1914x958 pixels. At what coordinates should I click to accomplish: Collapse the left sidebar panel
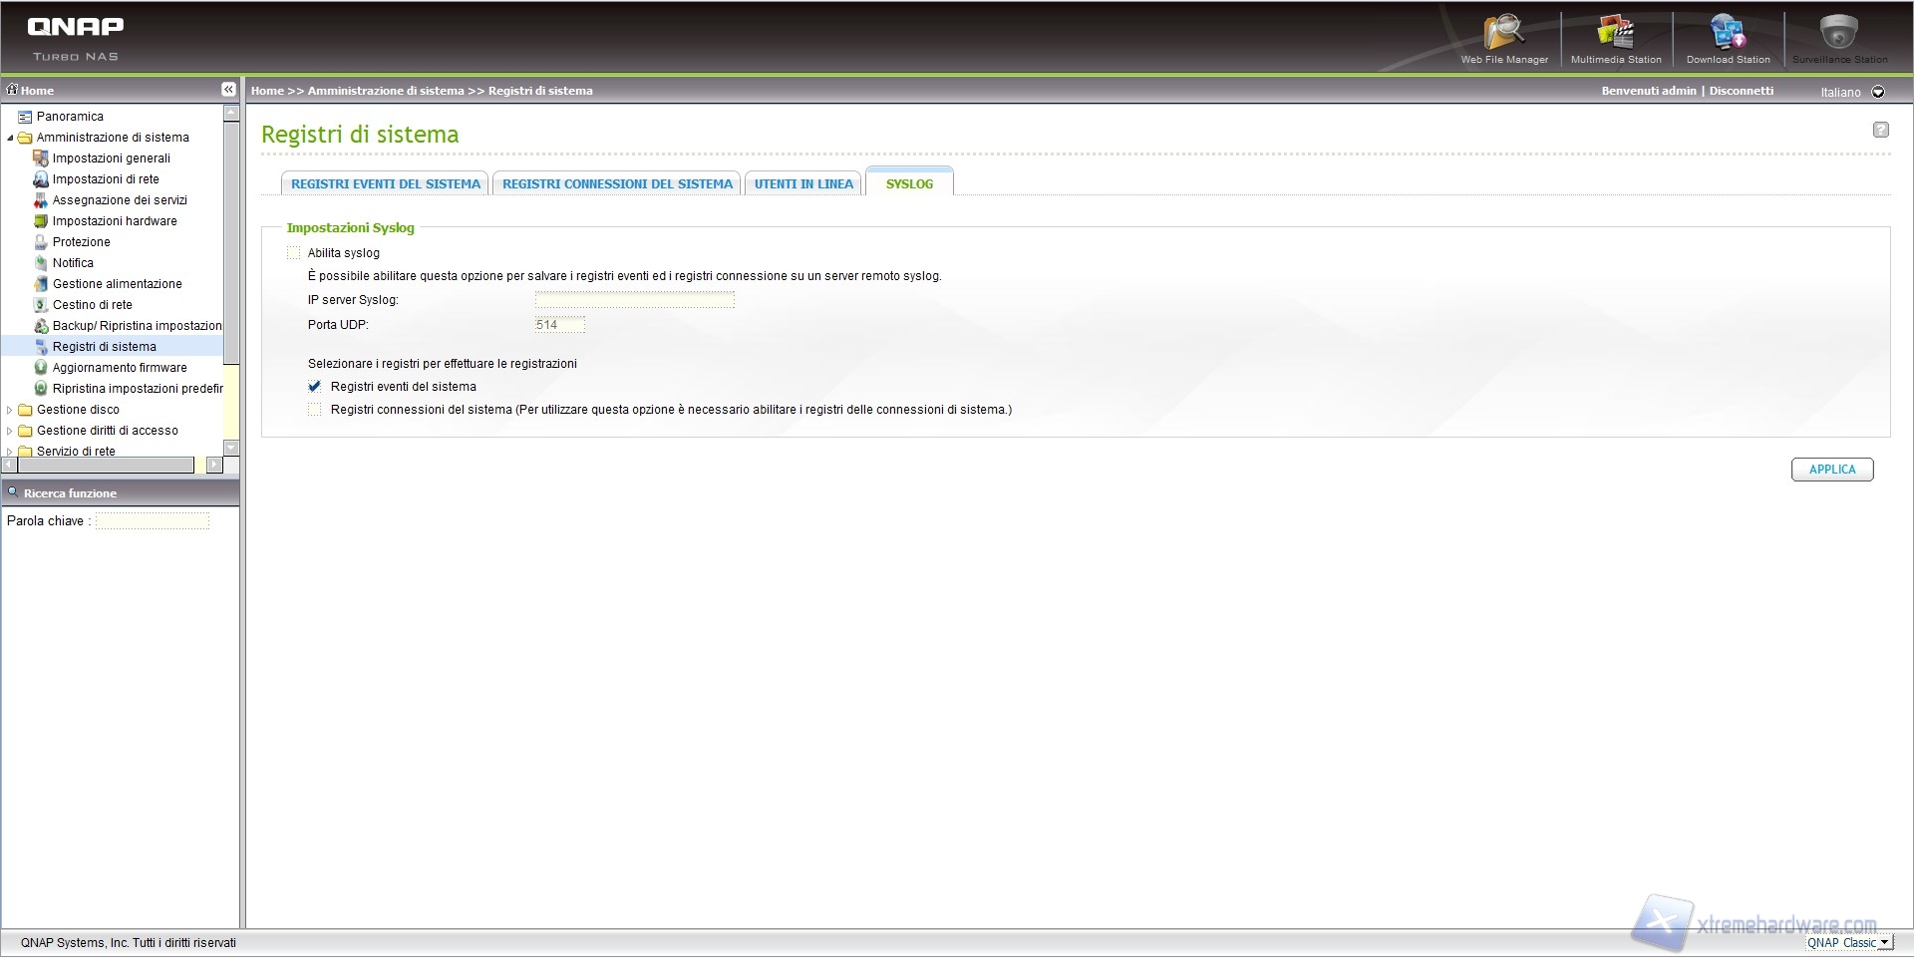coord(228,90)
